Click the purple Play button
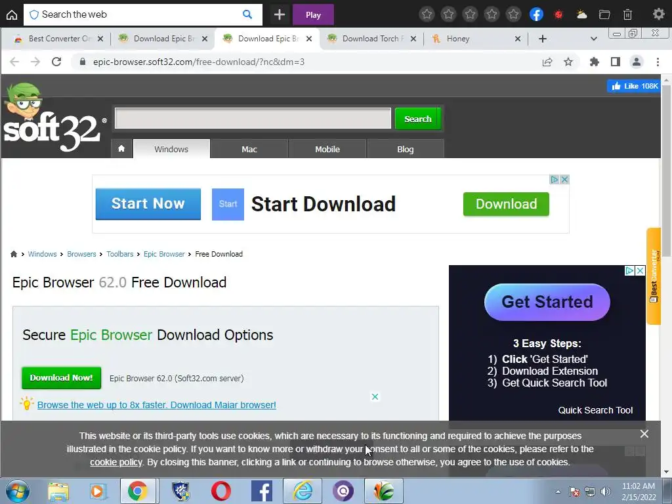This screenshot has width=672, height=504. pyautogui.click(x=313, y=15)
